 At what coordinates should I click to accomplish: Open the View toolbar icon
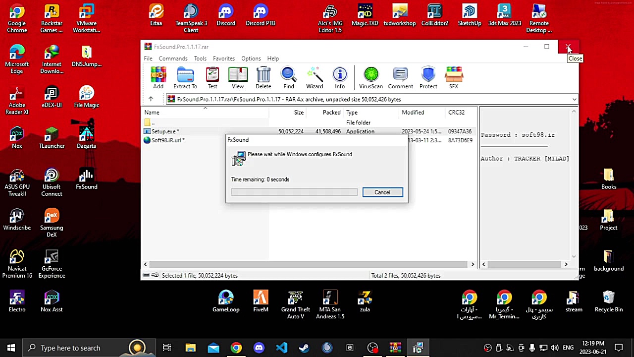tap(238, 78)
